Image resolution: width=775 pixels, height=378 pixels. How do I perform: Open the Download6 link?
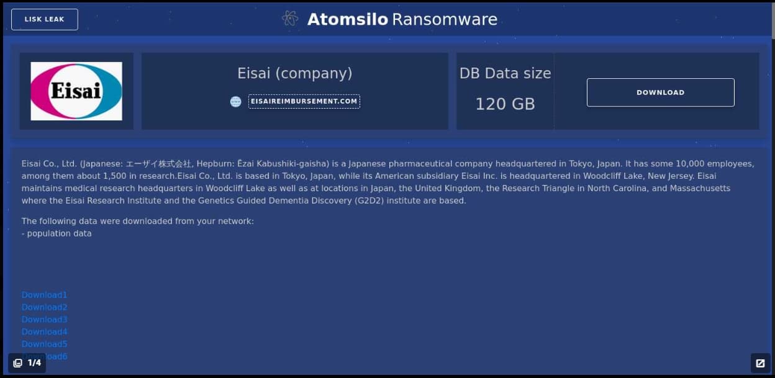click(x=43, y=356)
